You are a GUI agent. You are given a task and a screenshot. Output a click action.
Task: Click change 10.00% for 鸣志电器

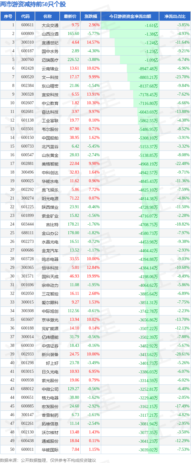click(93, 259)
